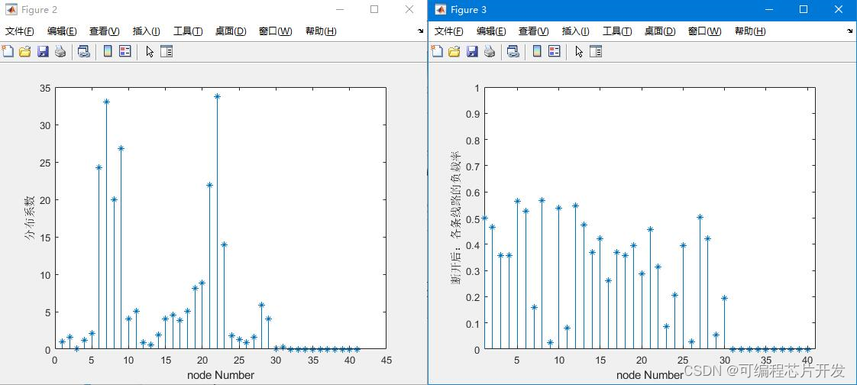Click dock arrow at Figure 3 menu bar end
857x385 pixels.
coord(850,31)
